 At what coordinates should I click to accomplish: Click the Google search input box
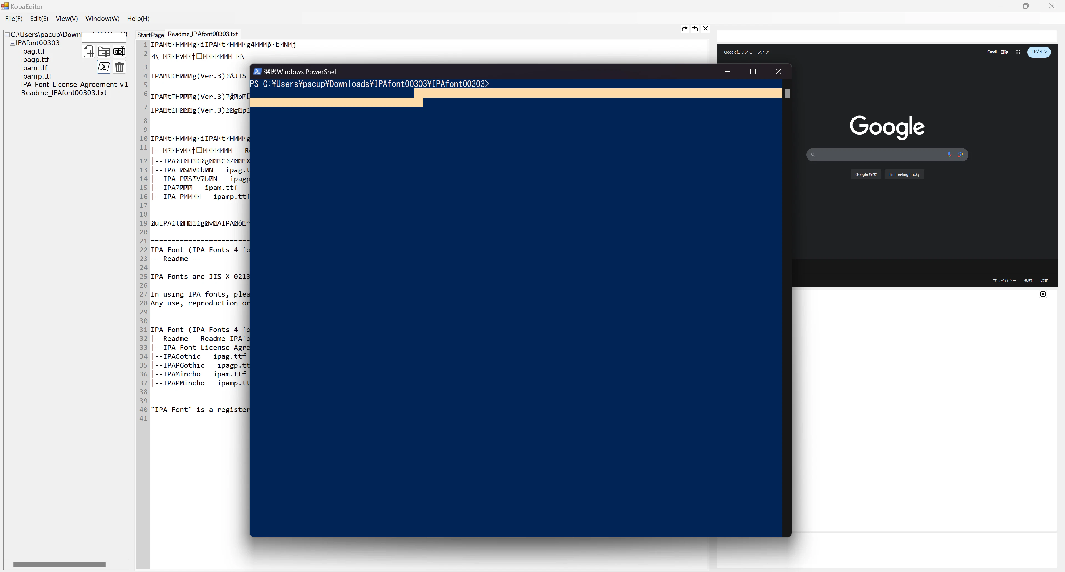(881, 155)
